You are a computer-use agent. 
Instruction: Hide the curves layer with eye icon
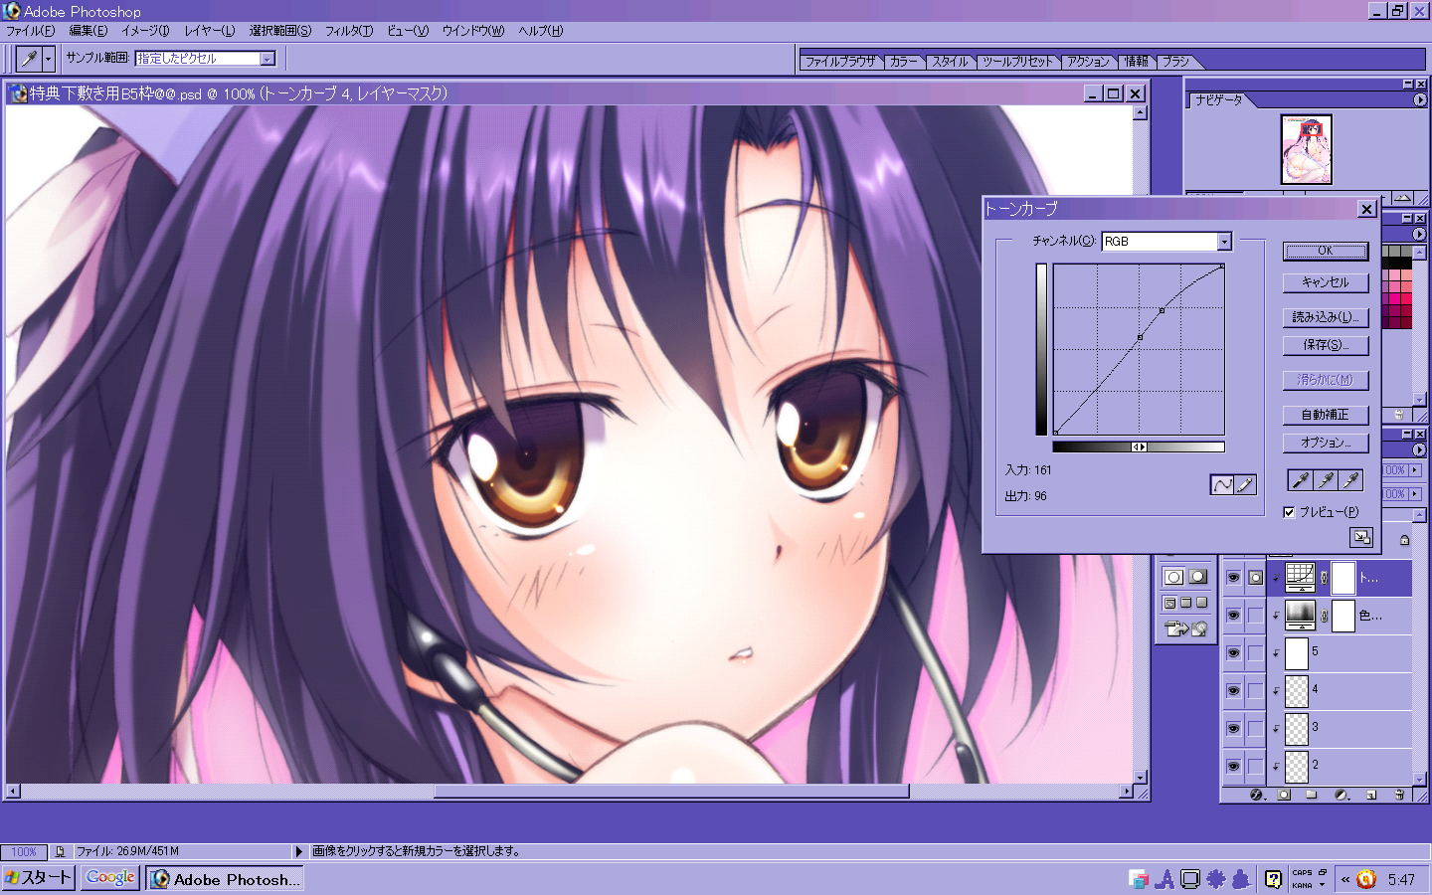(1233, 578)
